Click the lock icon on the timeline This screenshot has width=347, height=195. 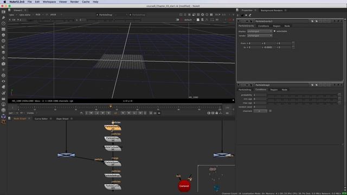(217, 113)
